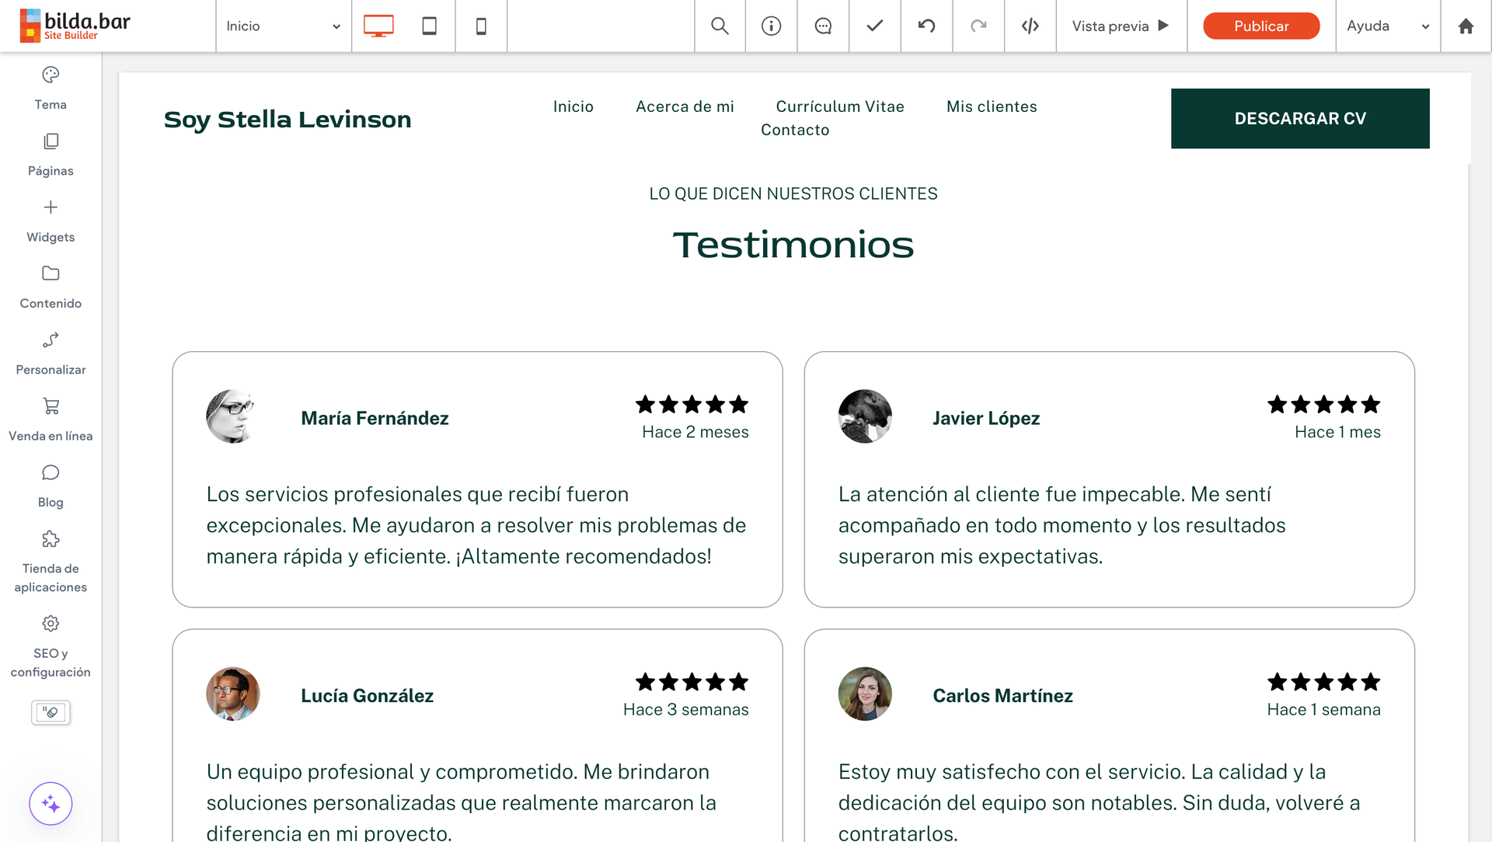Click the Publicar button
1492x842 pixels.
1261,26
